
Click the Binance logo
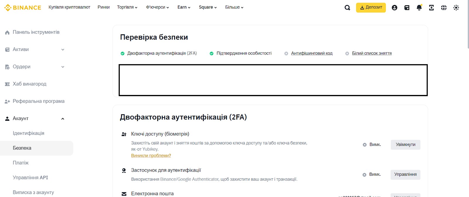[x=23, y=8]
